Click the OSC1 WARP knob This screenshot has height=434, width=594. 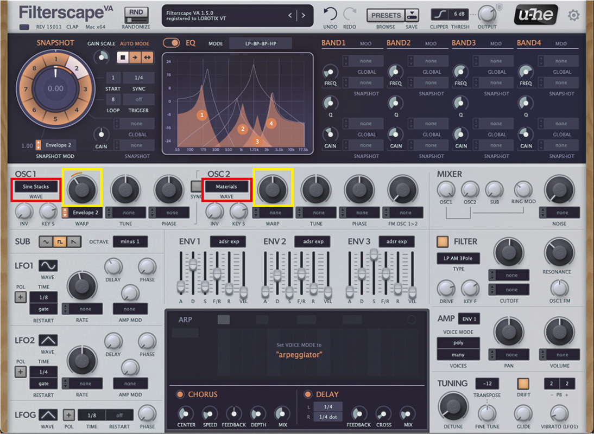point(82,189)
